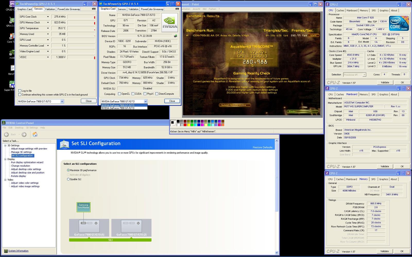The height and width of the screenshot is (257, 412).
Task: Collapse the 3D Settings tree node
Action: click(x=5, y=145)
